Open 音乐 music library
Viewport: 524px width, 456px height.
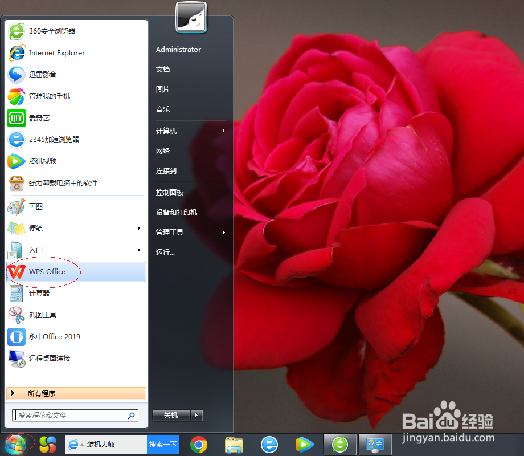(x=163, y=109)
